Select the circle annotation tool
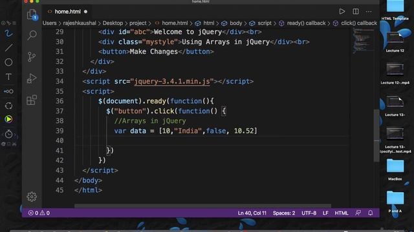 click(8, 63)
